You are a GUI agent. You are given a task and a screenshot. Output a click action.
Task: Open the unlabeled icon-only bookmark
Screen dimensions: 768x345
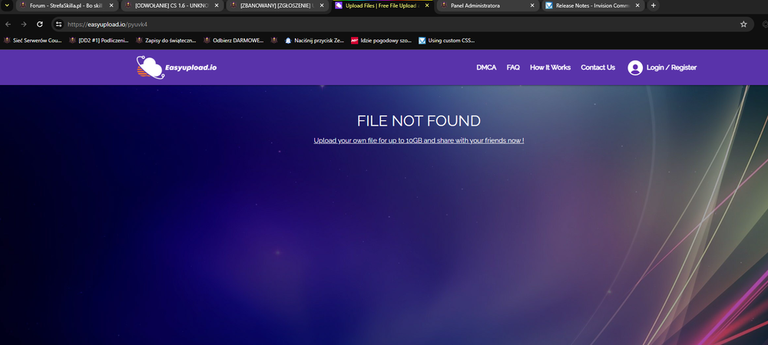(x=274, y=41)
